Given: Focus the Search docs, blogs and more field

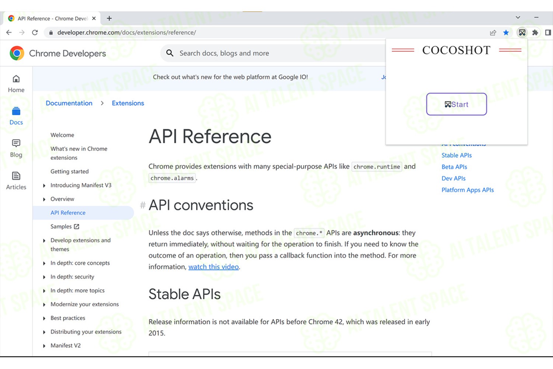Looking at the screenshot, I should point(273,53).
